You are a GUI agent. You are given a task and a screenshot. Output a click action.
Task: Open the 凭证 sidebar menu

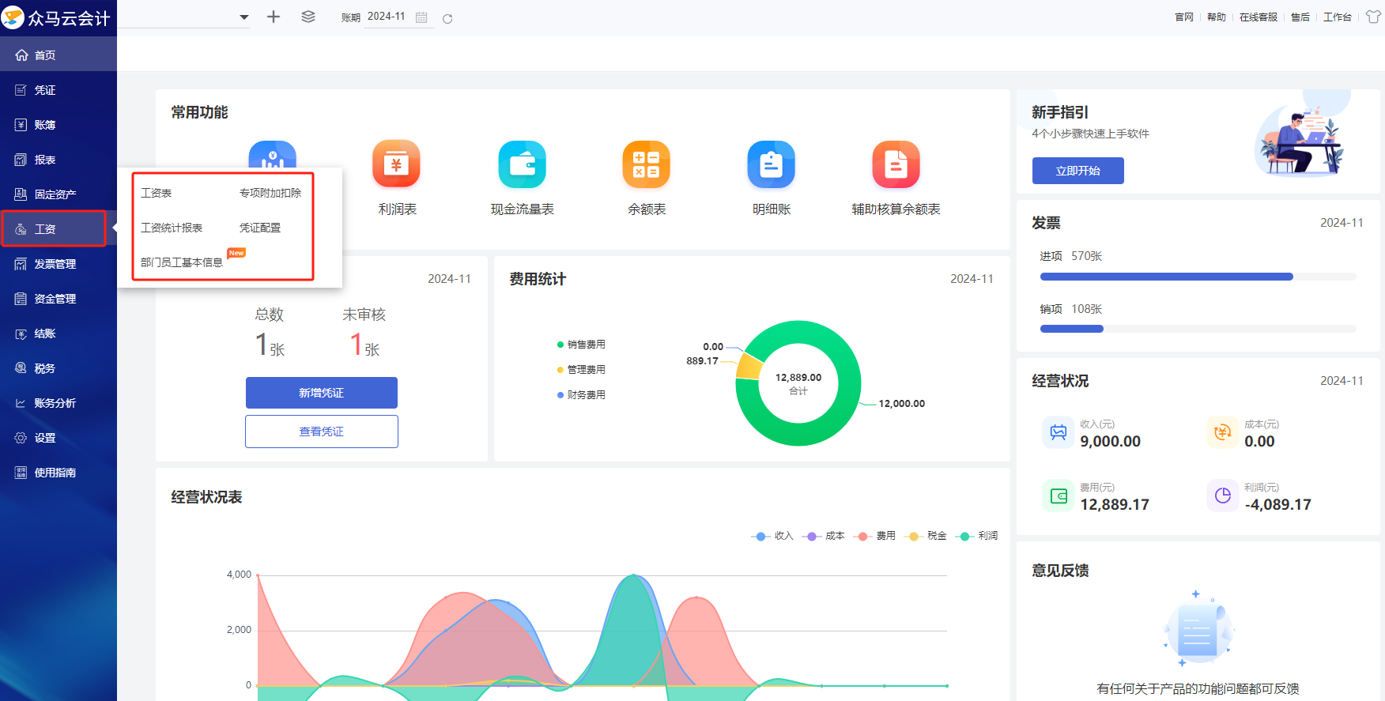tap(58, 90)
